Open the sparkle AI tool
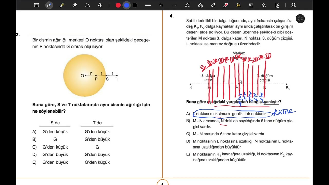This screenshot has width=329, height=185. pos(100,5)
